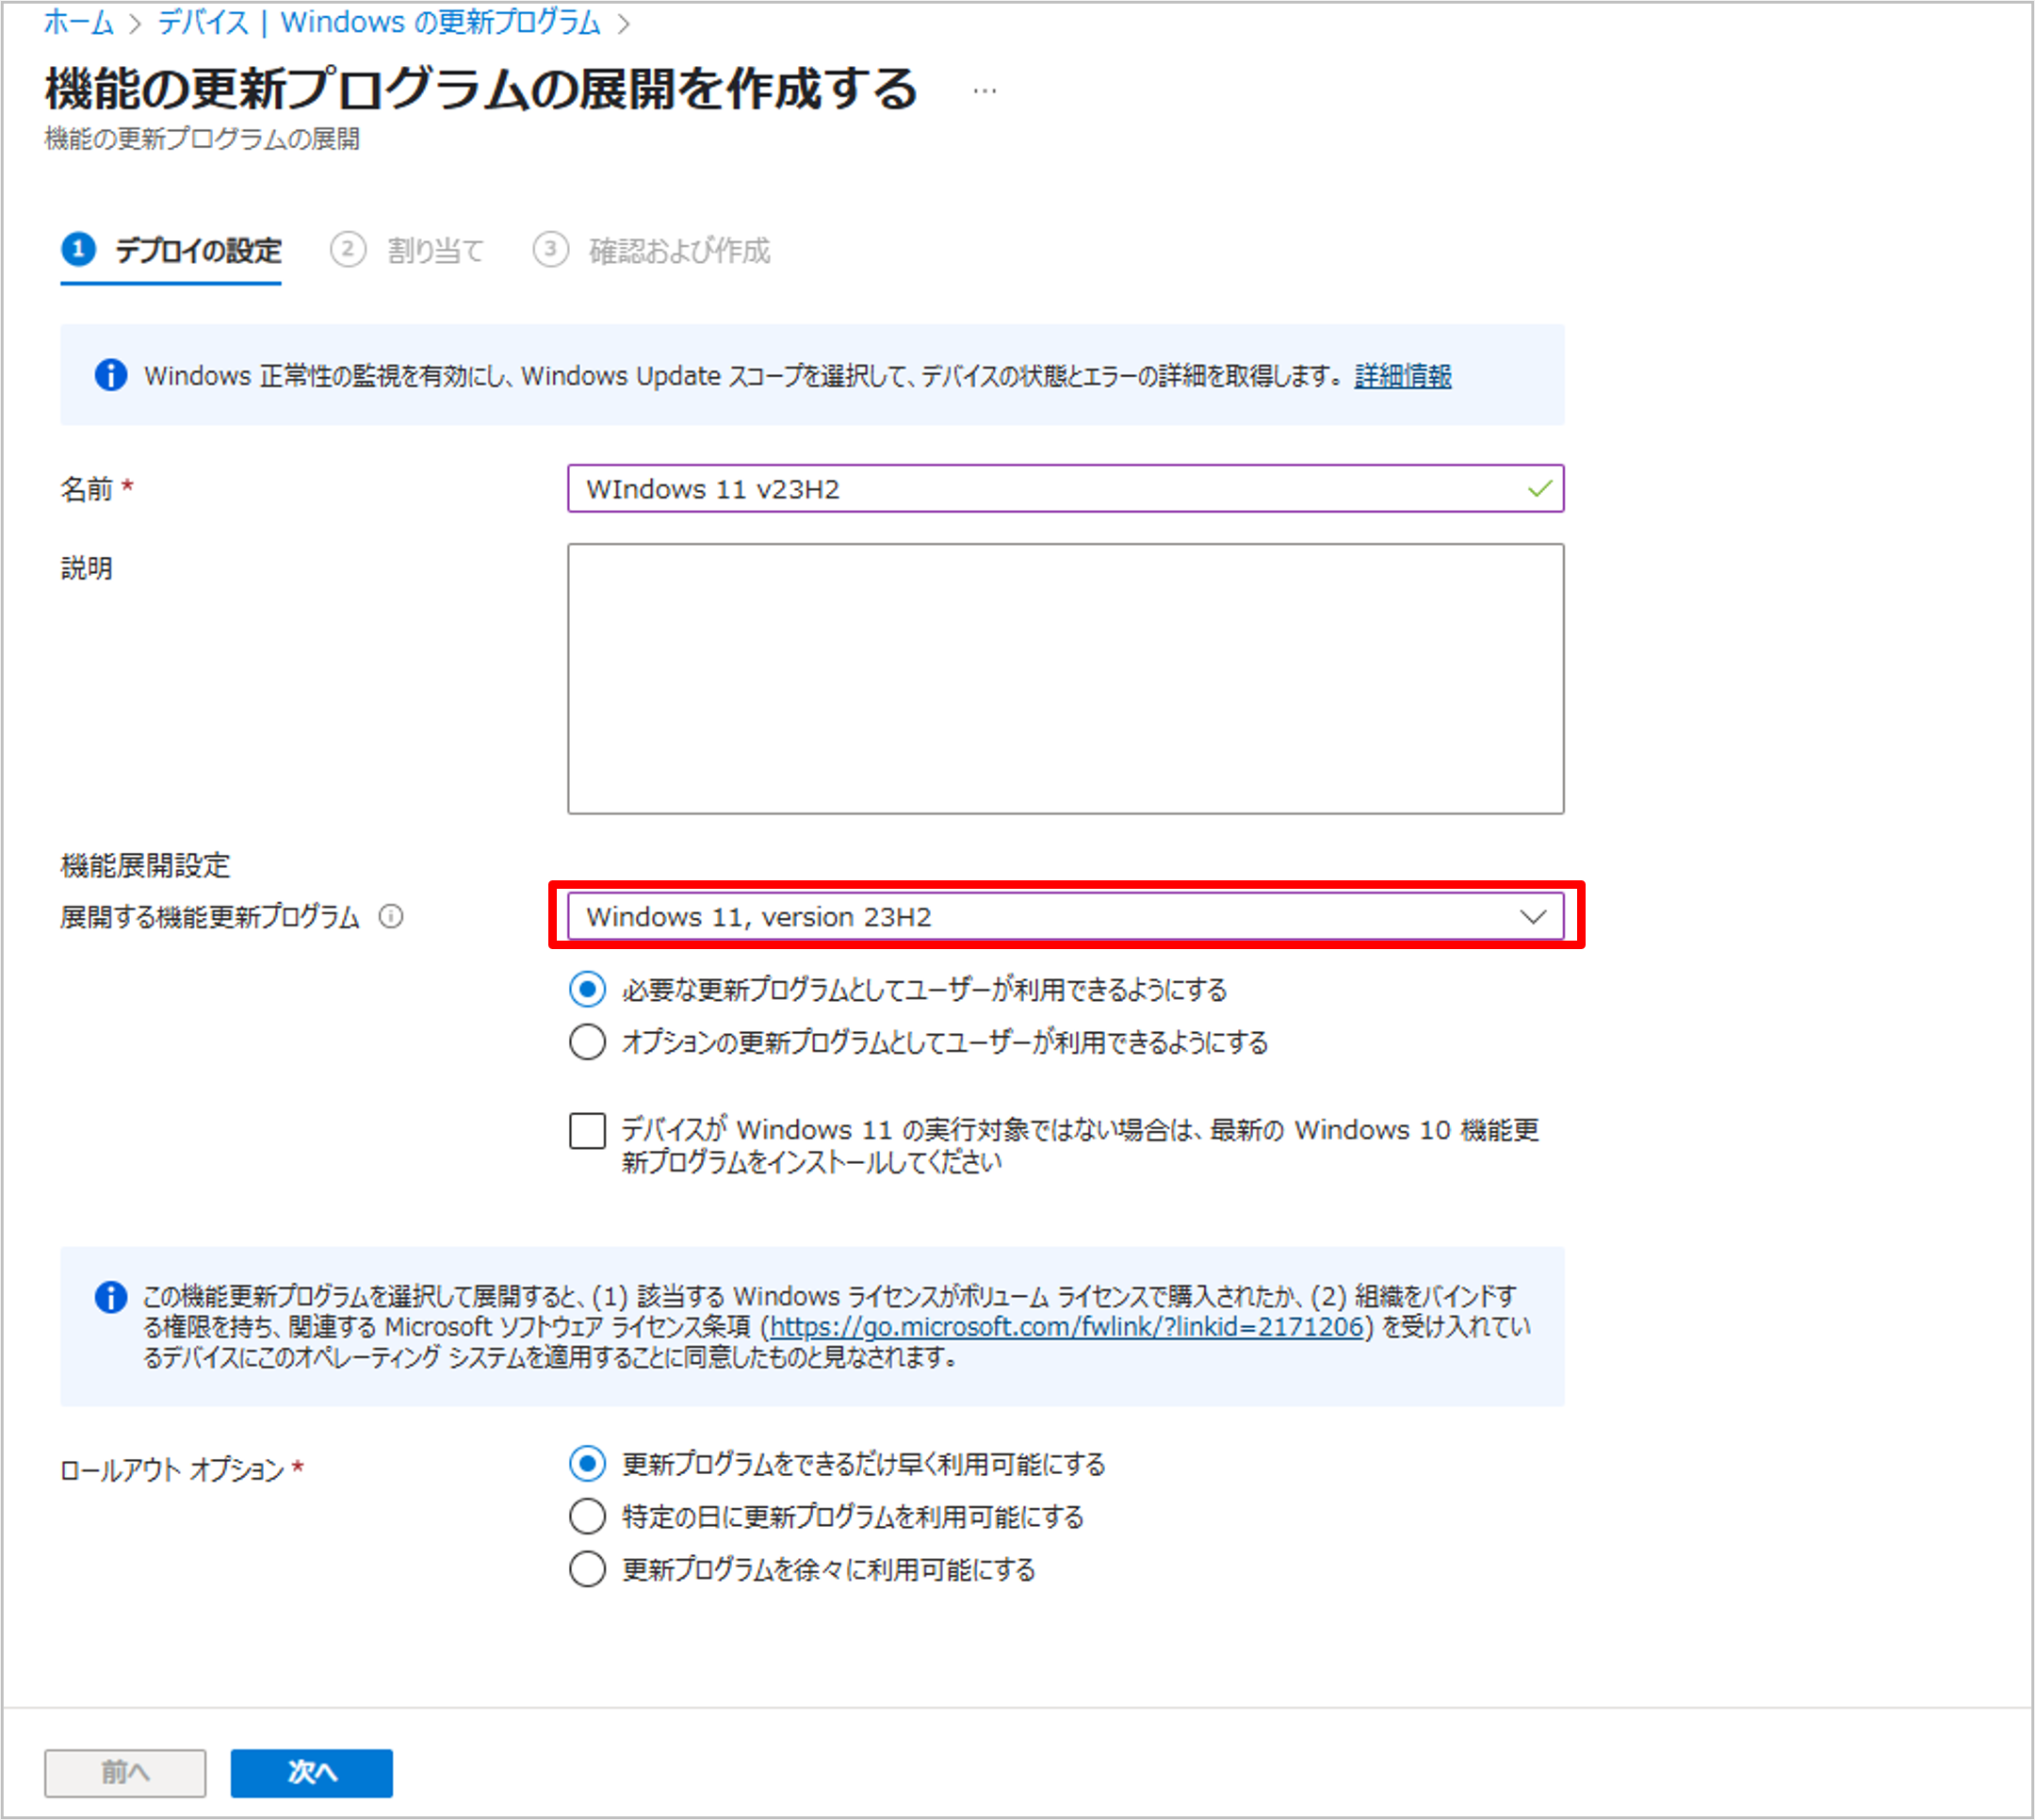Click the 機能の更新プログラムの展開 subtitle text
This screenshot has width=2035, height=1820.
tap(202, 139)
